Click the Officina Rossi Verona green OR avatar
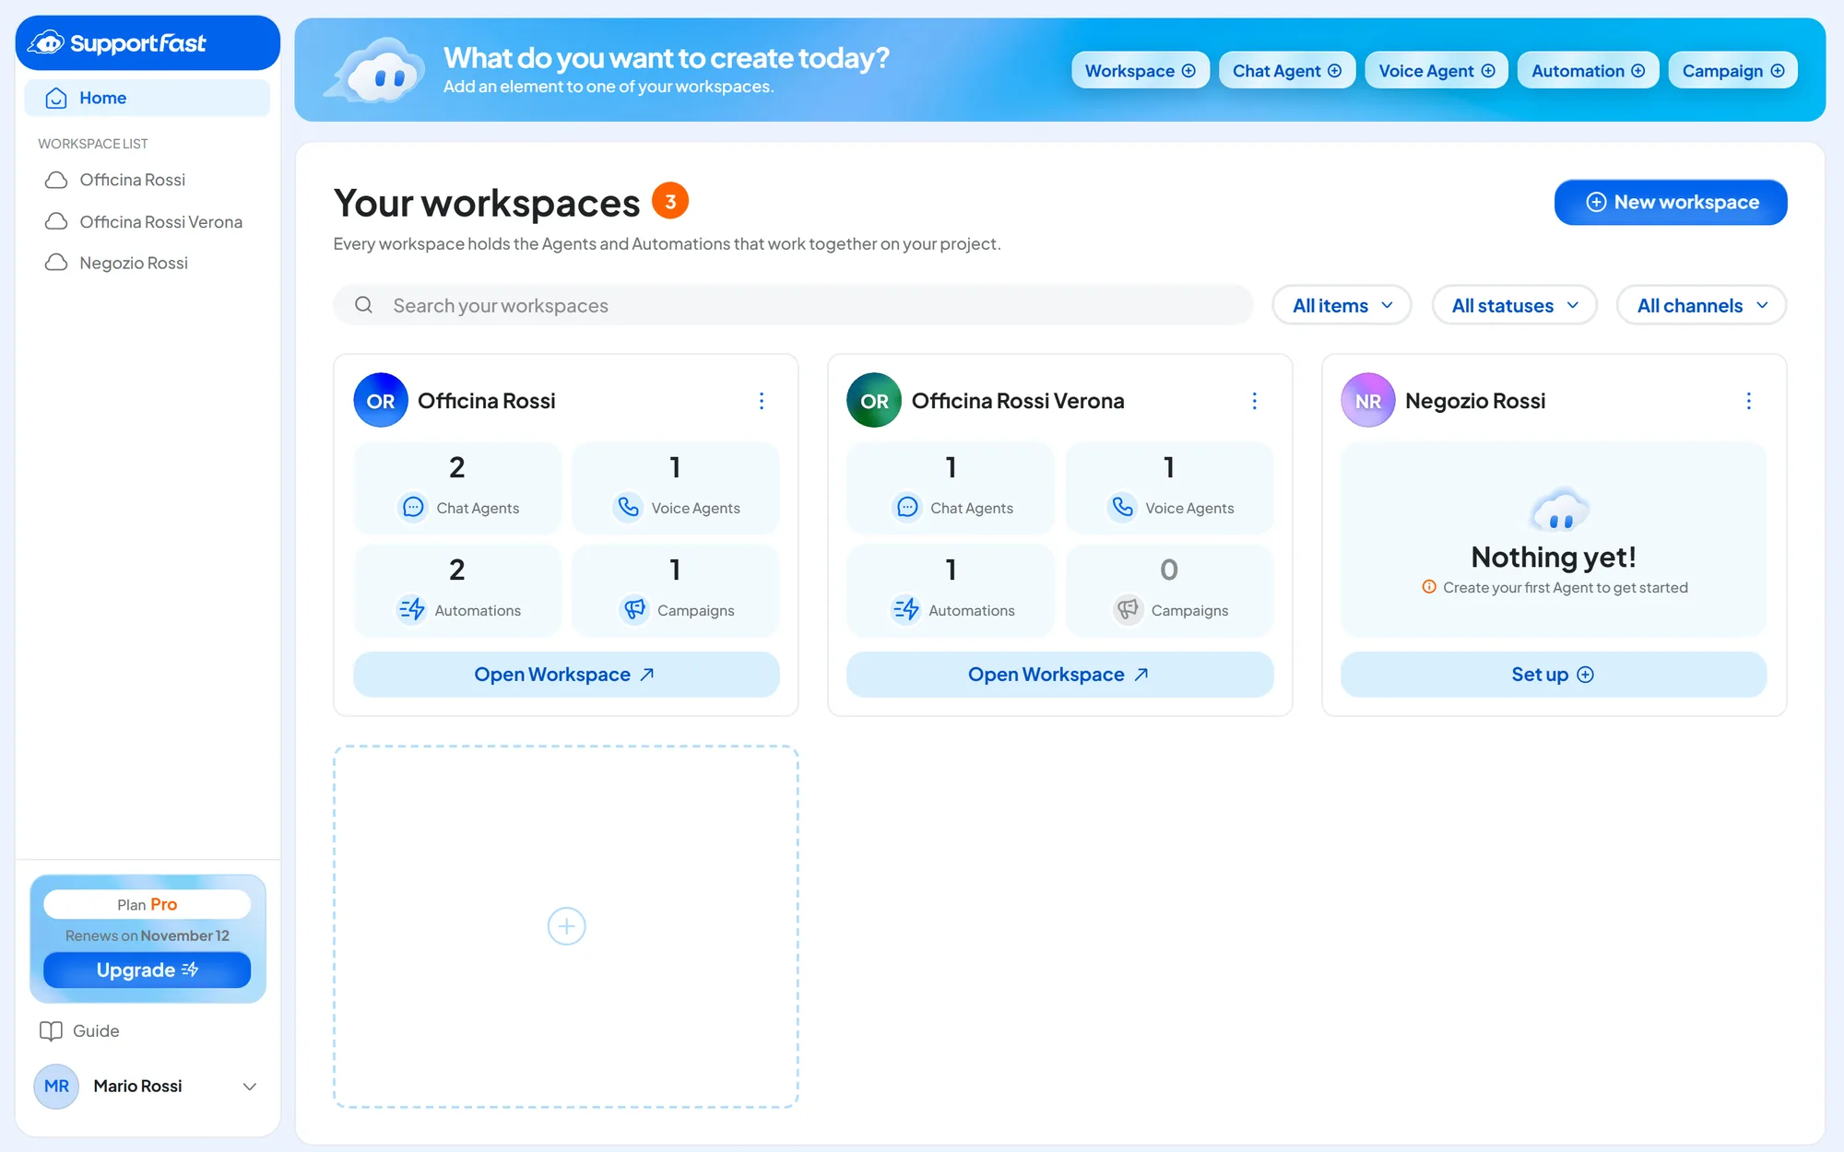 pyautogui.click(x=874, y=400)
